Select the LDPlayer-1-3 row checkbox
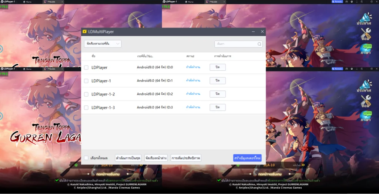This screenshot has height=194, width=379. point(86,107)
